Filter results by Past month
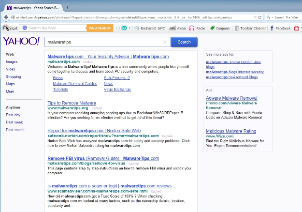 [x=15, y=130]
